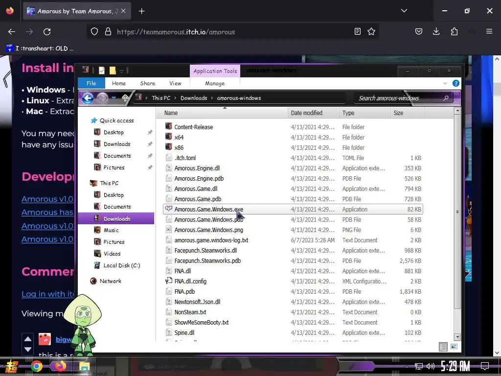The height and width of the screenshot is (376, 501).
Task: Select Newtonsoft.Json.dll file
Action: point(198,302)
